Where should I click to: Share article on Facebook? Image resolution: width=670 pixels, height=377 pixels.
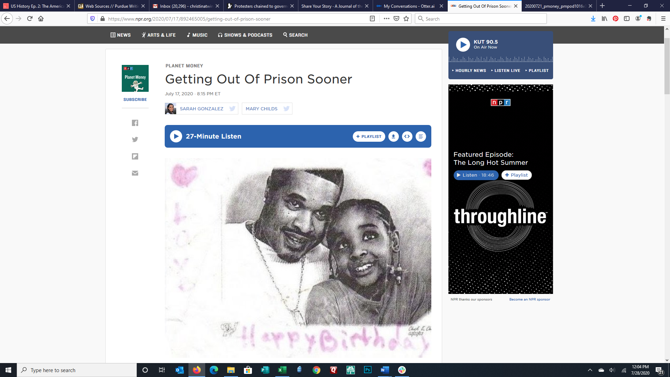coord(135,123)
